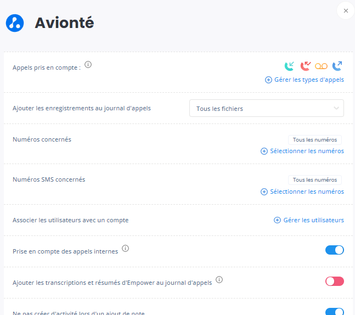
Task: Open the Tous les fichiers dropdown
Action: 267,108
